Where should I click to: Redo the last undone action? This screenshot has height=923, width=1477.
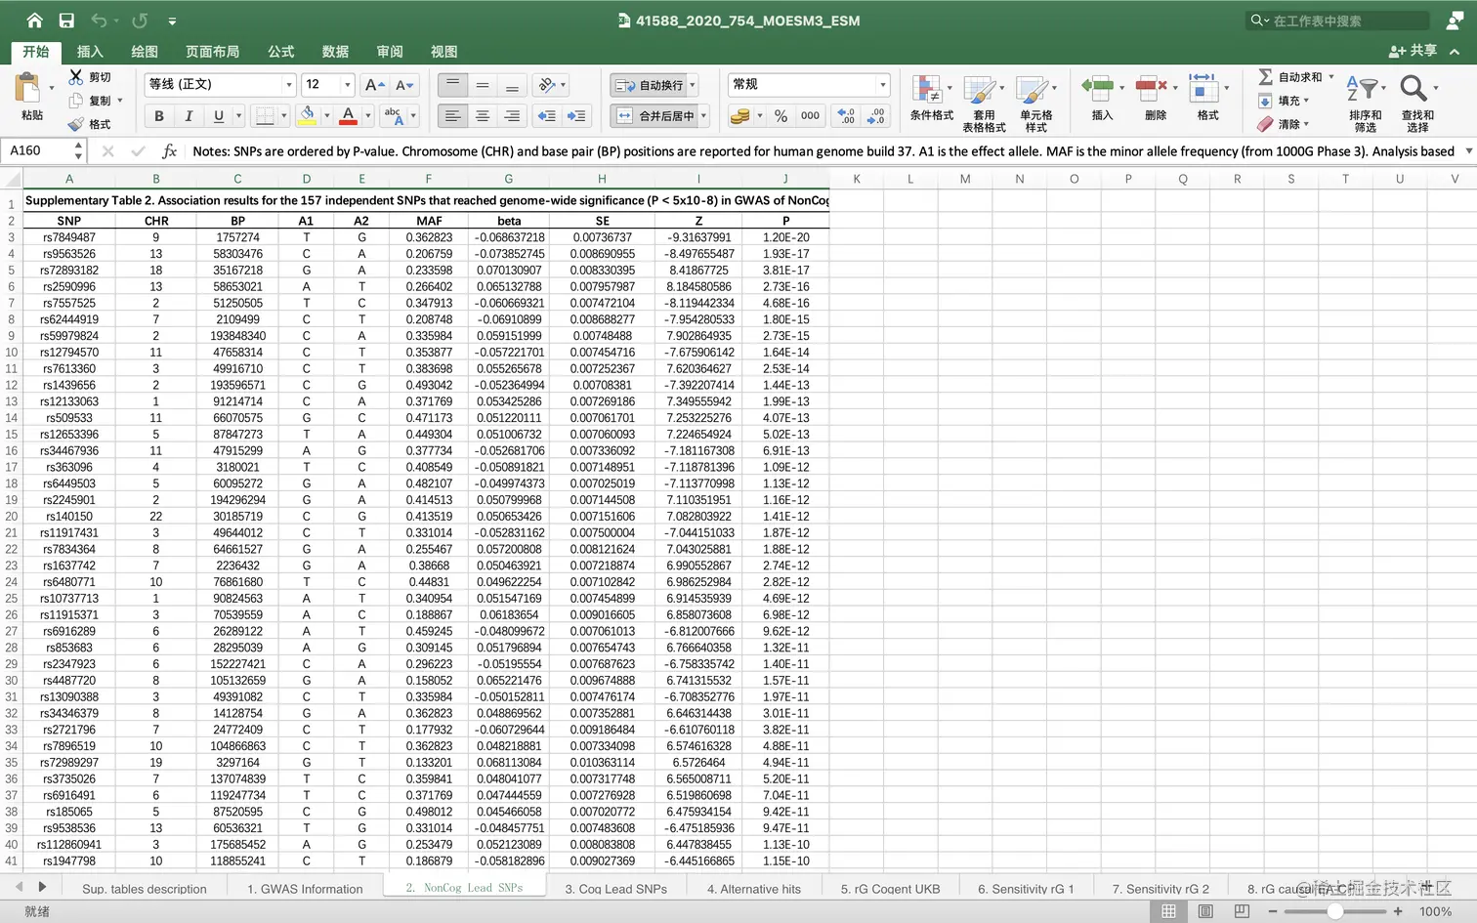click(140, 20)
